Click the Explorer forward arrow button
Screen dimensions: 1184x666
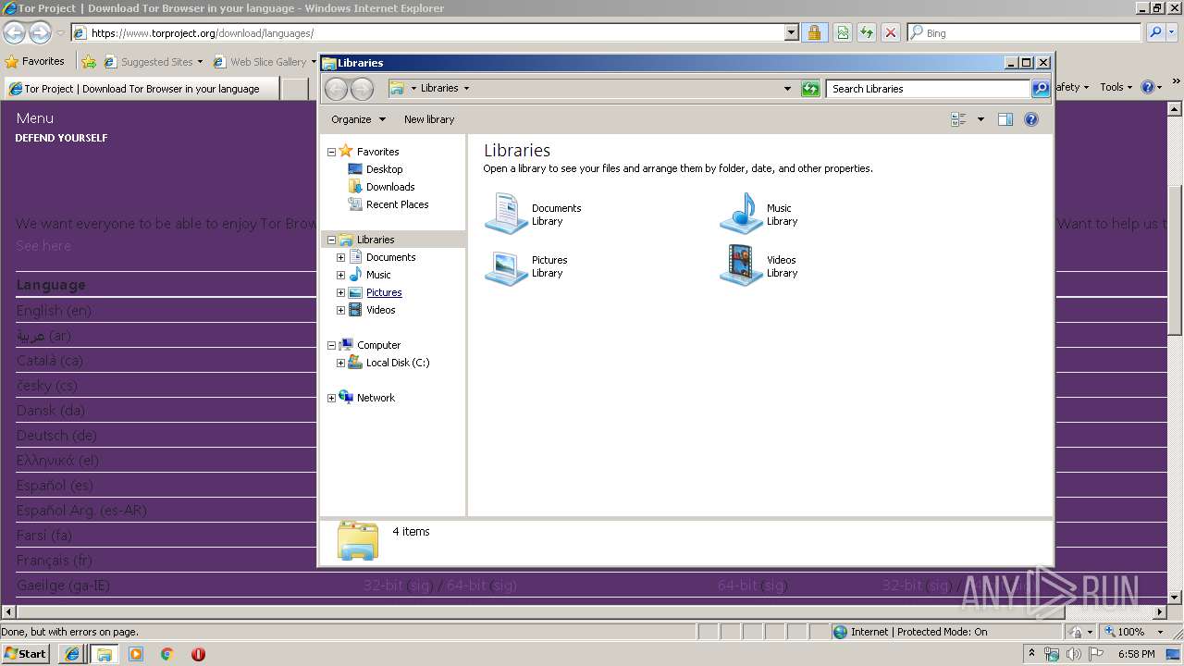click(x=363, y=89)
